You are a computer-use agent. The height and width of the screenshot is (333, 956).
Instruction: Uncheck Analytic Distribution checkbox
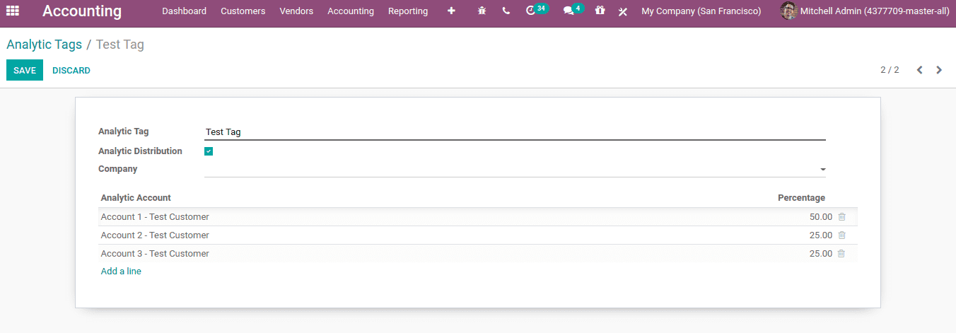[209, 151]
